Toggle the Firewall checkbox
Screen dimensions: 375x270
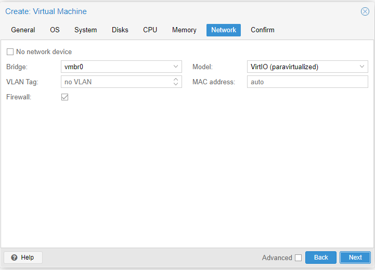[64, 97]
